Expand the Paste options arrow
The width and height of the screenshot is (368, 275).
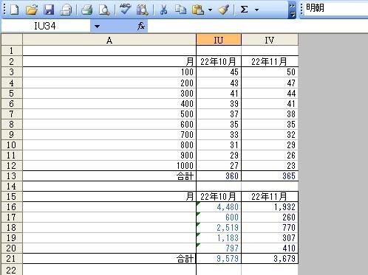pos(210,10)
